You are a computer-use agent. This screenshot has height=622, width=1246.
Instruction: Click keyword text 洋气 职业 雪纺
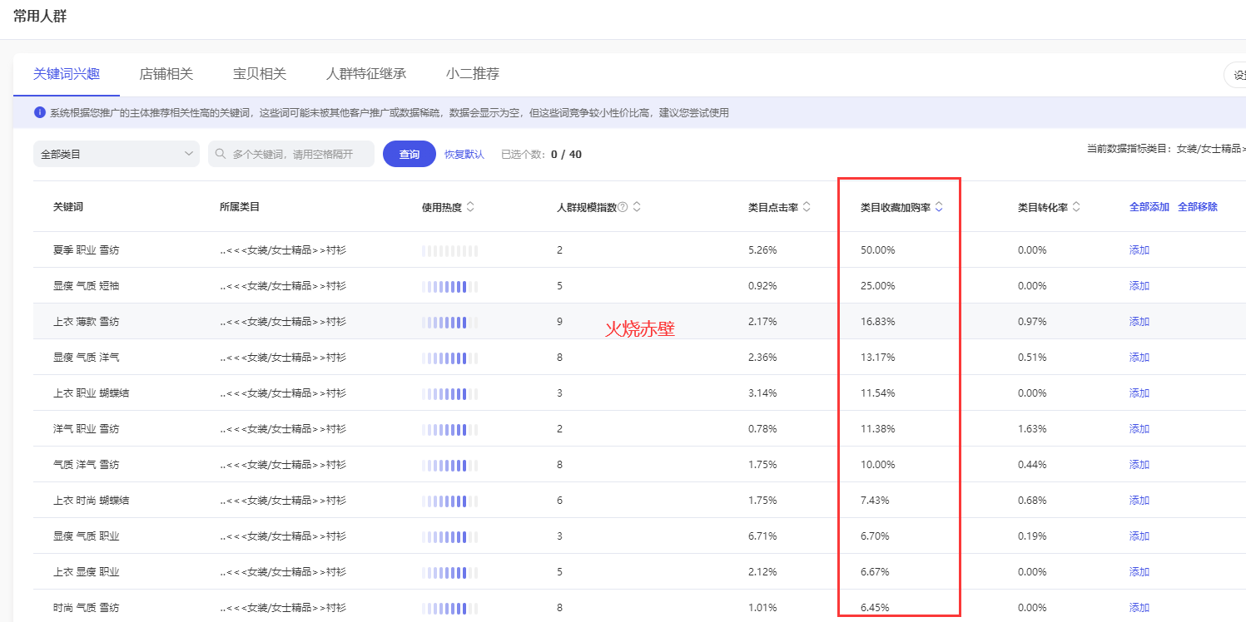(x=86, y=429)
